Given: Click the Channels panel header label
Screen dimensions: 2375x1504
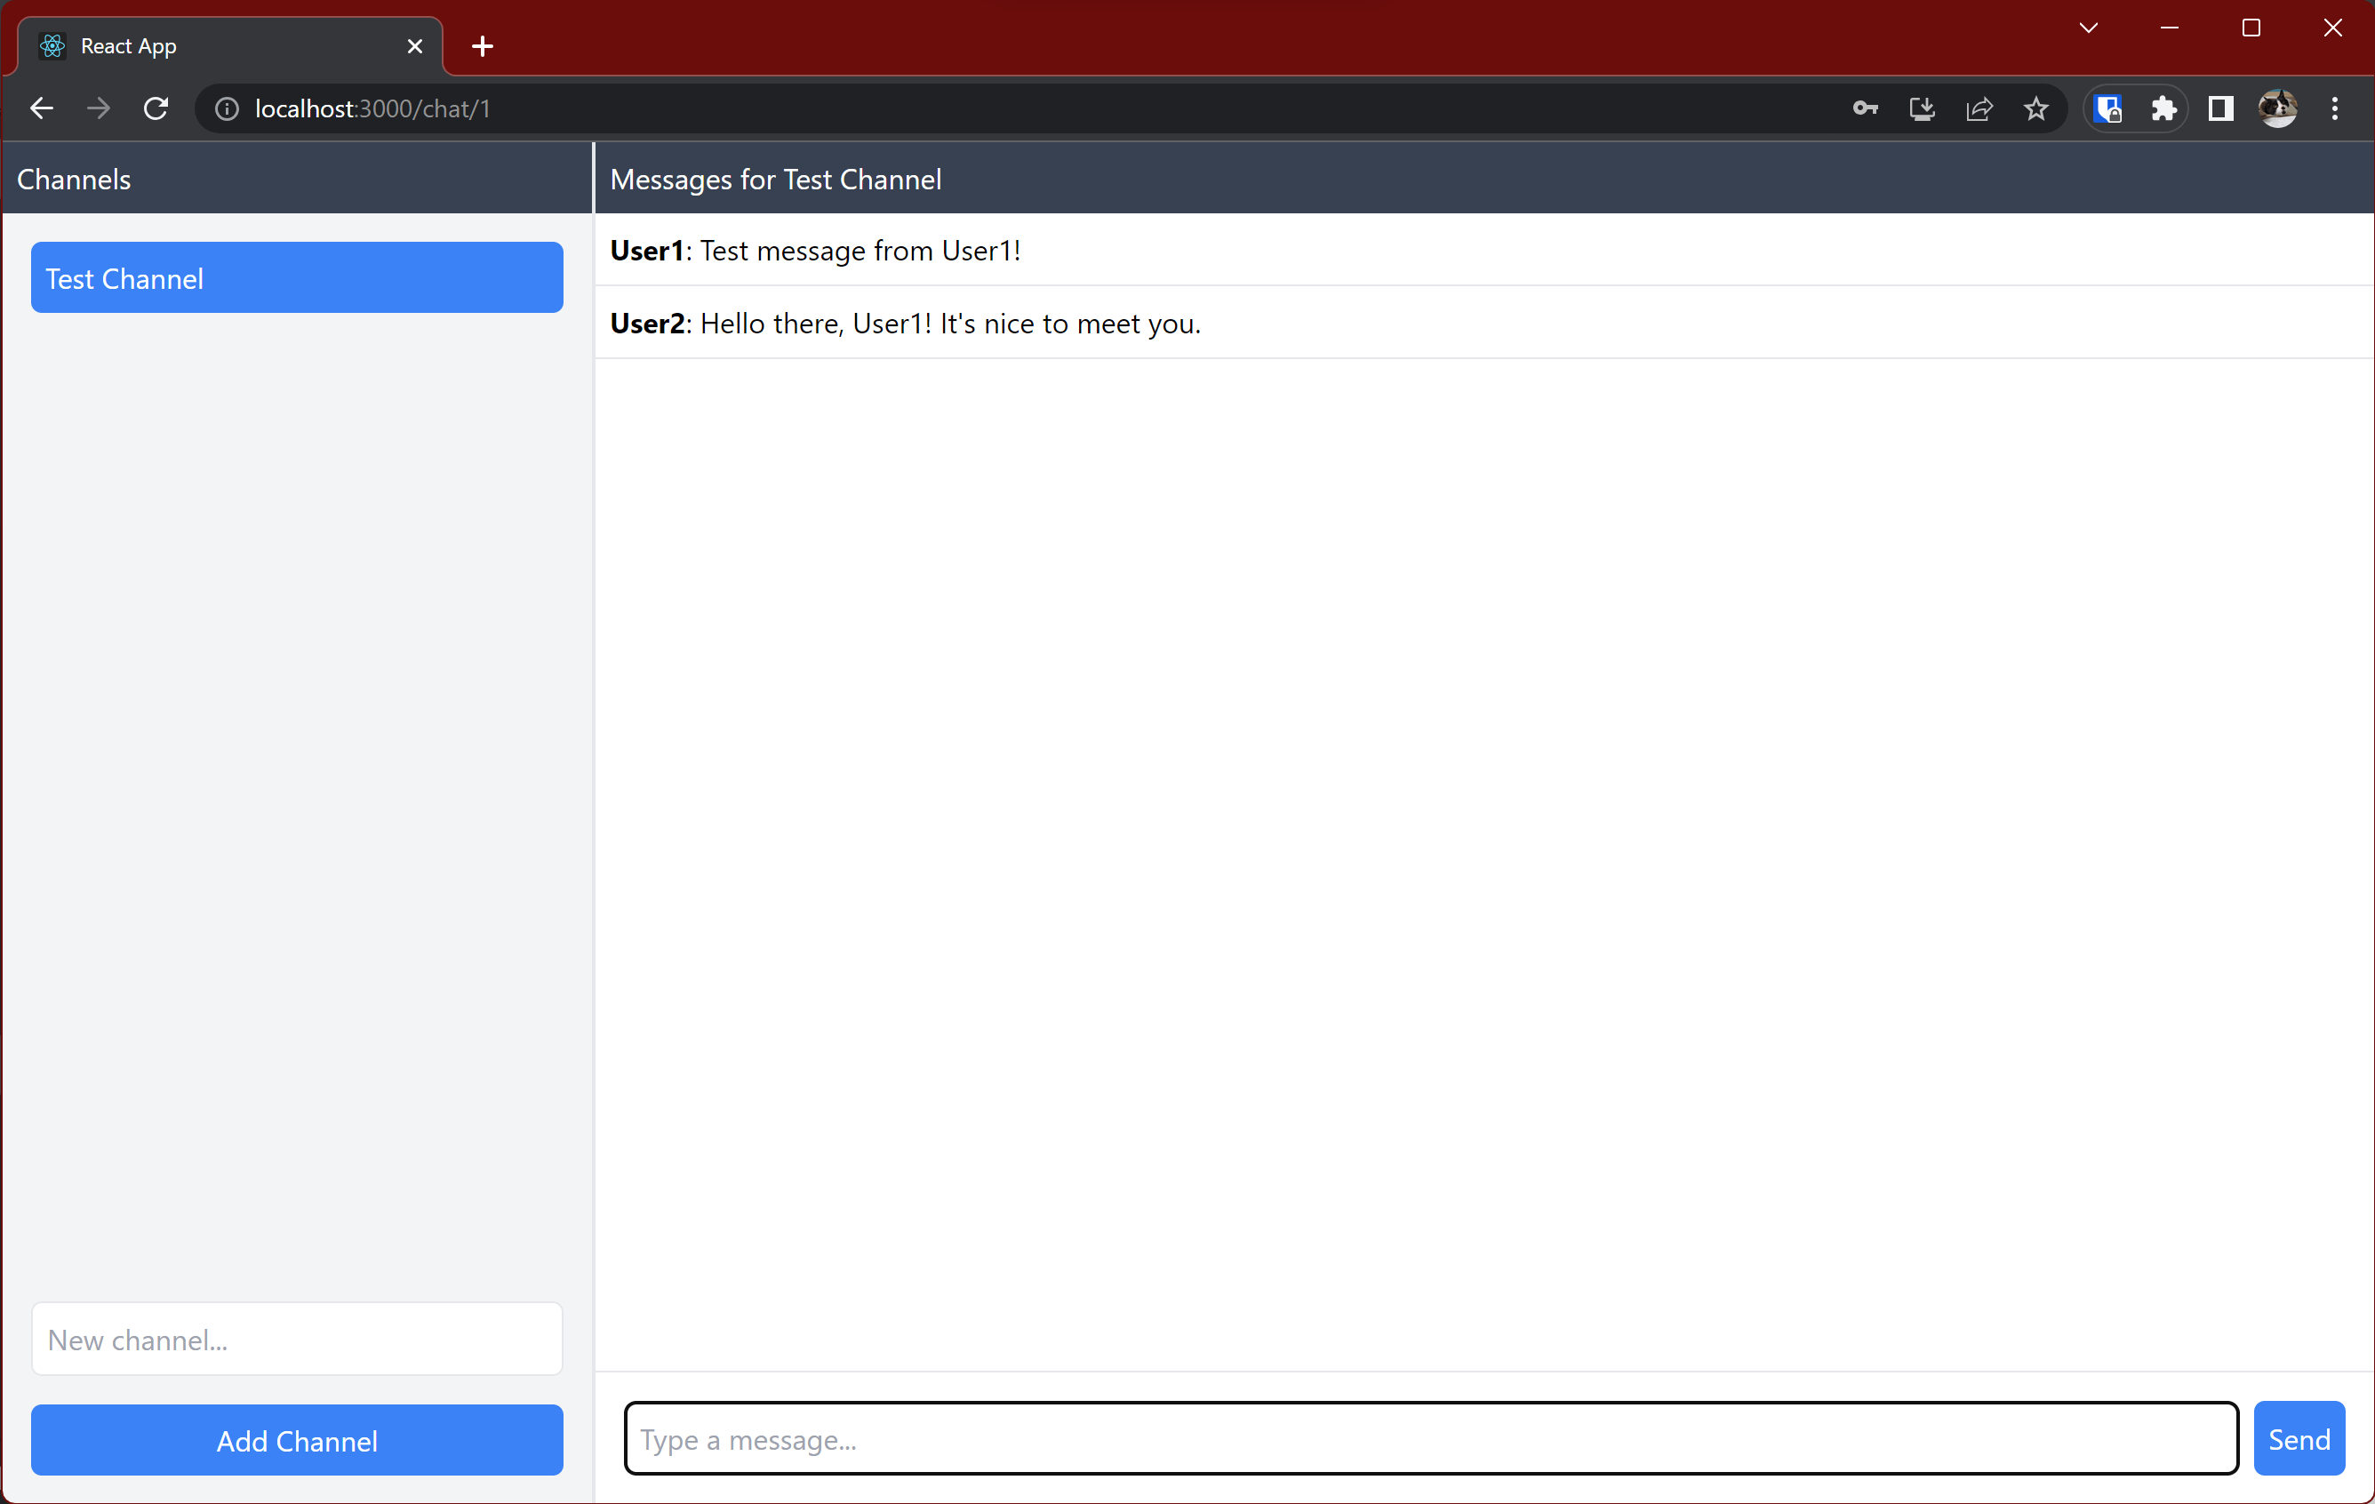Looking at the screenshot, I should (x=73, y=179).
